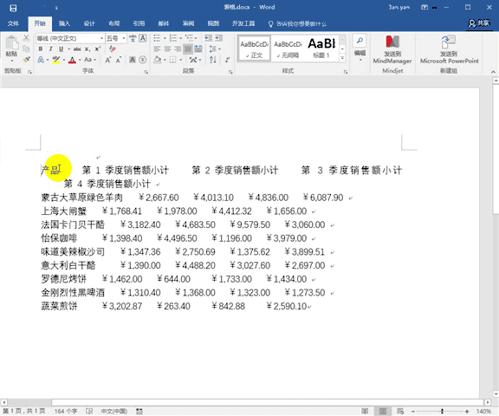499x416 pixels.
Task: Select the Heading 1 (标题 1) style
Action: pyautogui.click(x=321, y=49)
